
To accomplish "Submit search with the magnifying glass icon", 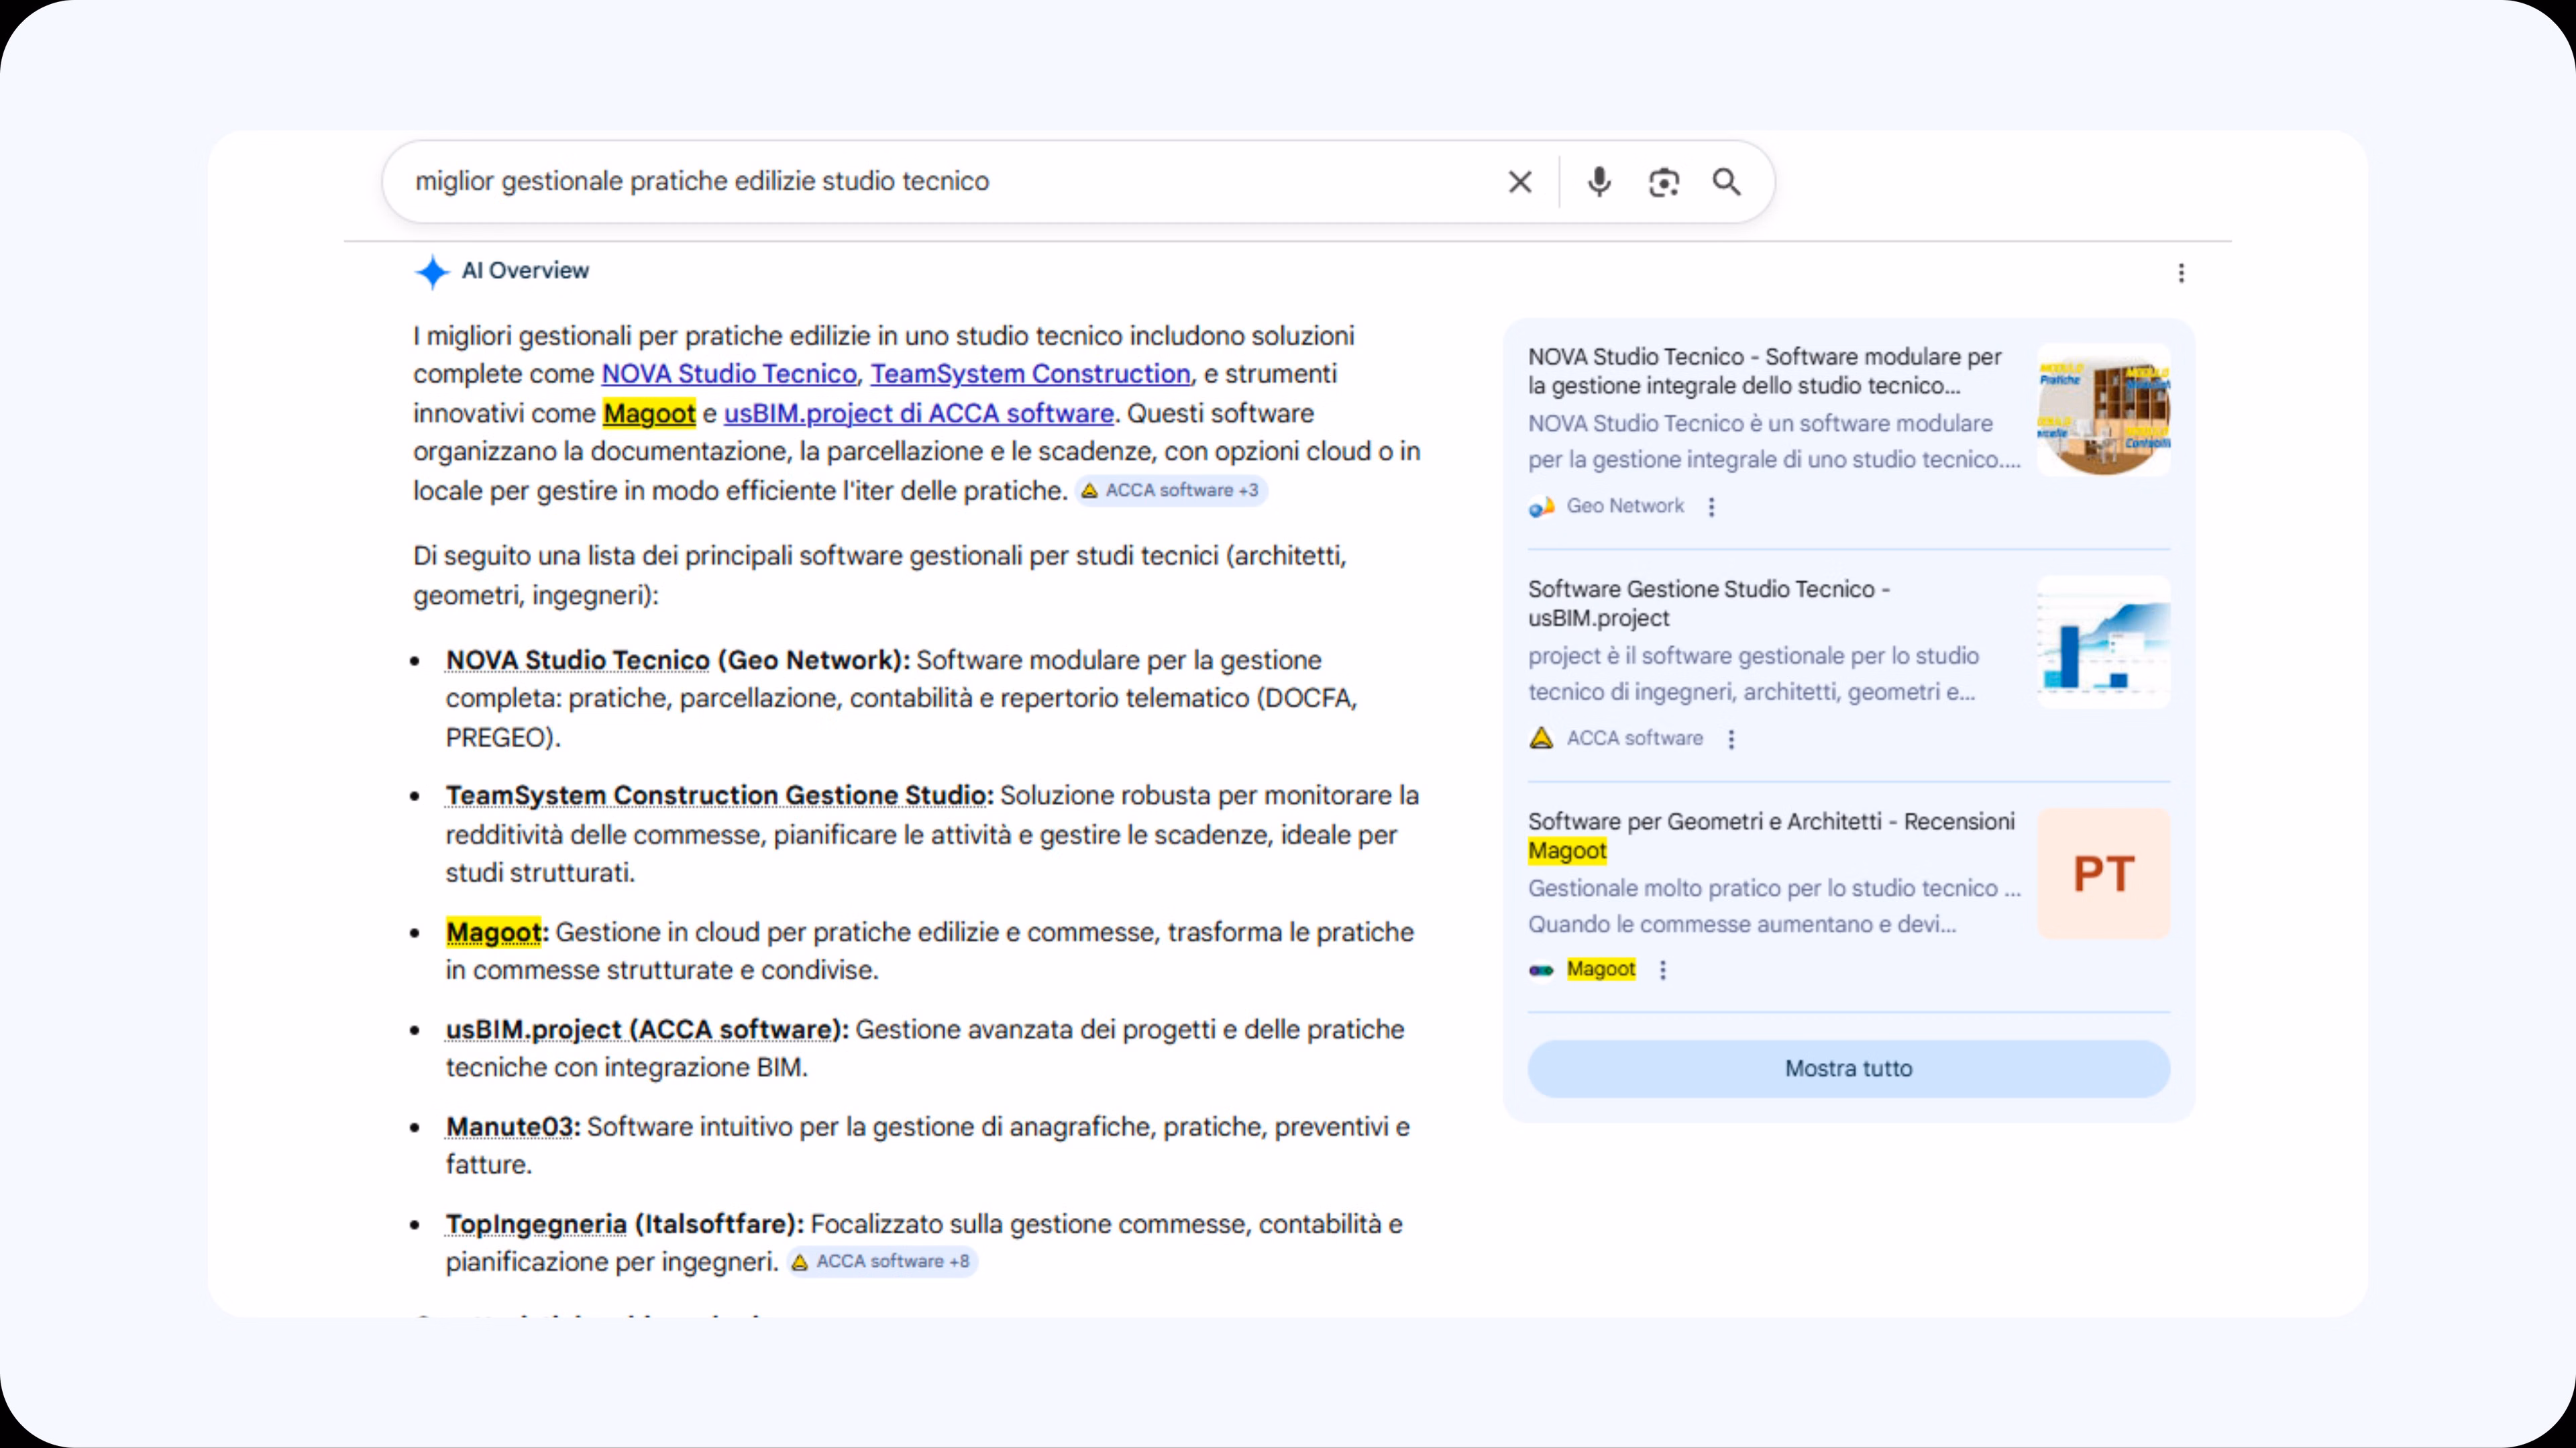I will 1727,182.
